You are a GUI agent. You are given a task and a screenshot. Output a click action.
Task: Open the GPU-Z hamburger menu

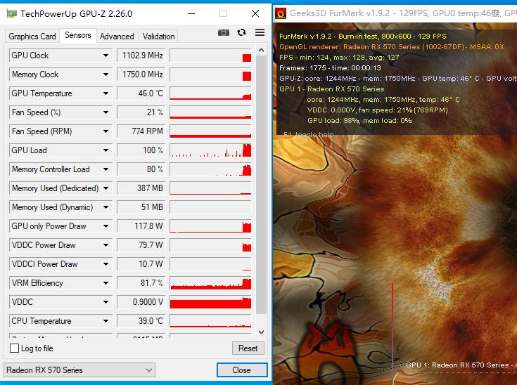click(260, 32)
